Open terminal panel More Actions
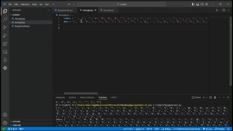Image resolution: width=233 pixels, height=131 pixels. coord(219,98)
